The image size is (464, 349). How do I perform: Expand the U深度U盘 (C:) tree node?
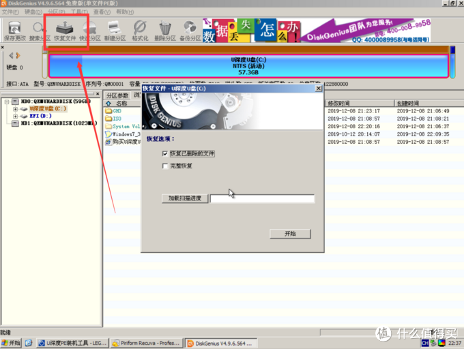pos(15,109)
